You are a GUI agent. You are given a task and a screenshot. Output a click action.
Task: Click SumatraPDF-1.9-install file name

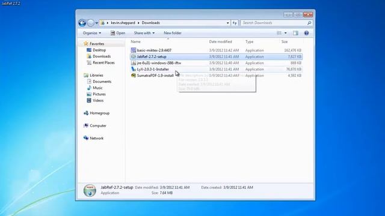(155, 76)
